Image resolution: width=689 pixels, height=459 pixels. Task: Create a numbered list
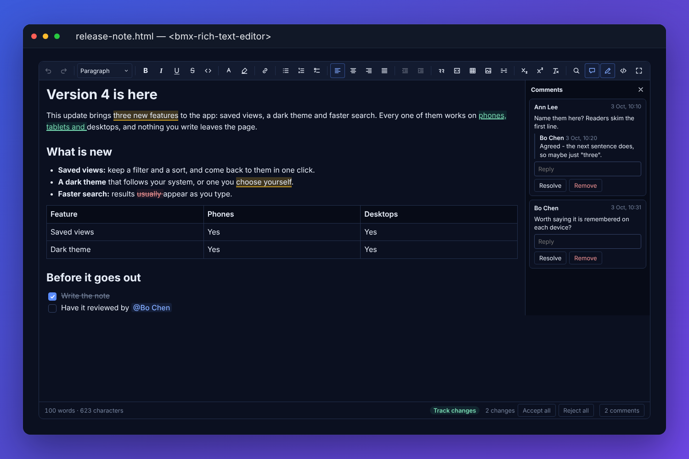301,71
